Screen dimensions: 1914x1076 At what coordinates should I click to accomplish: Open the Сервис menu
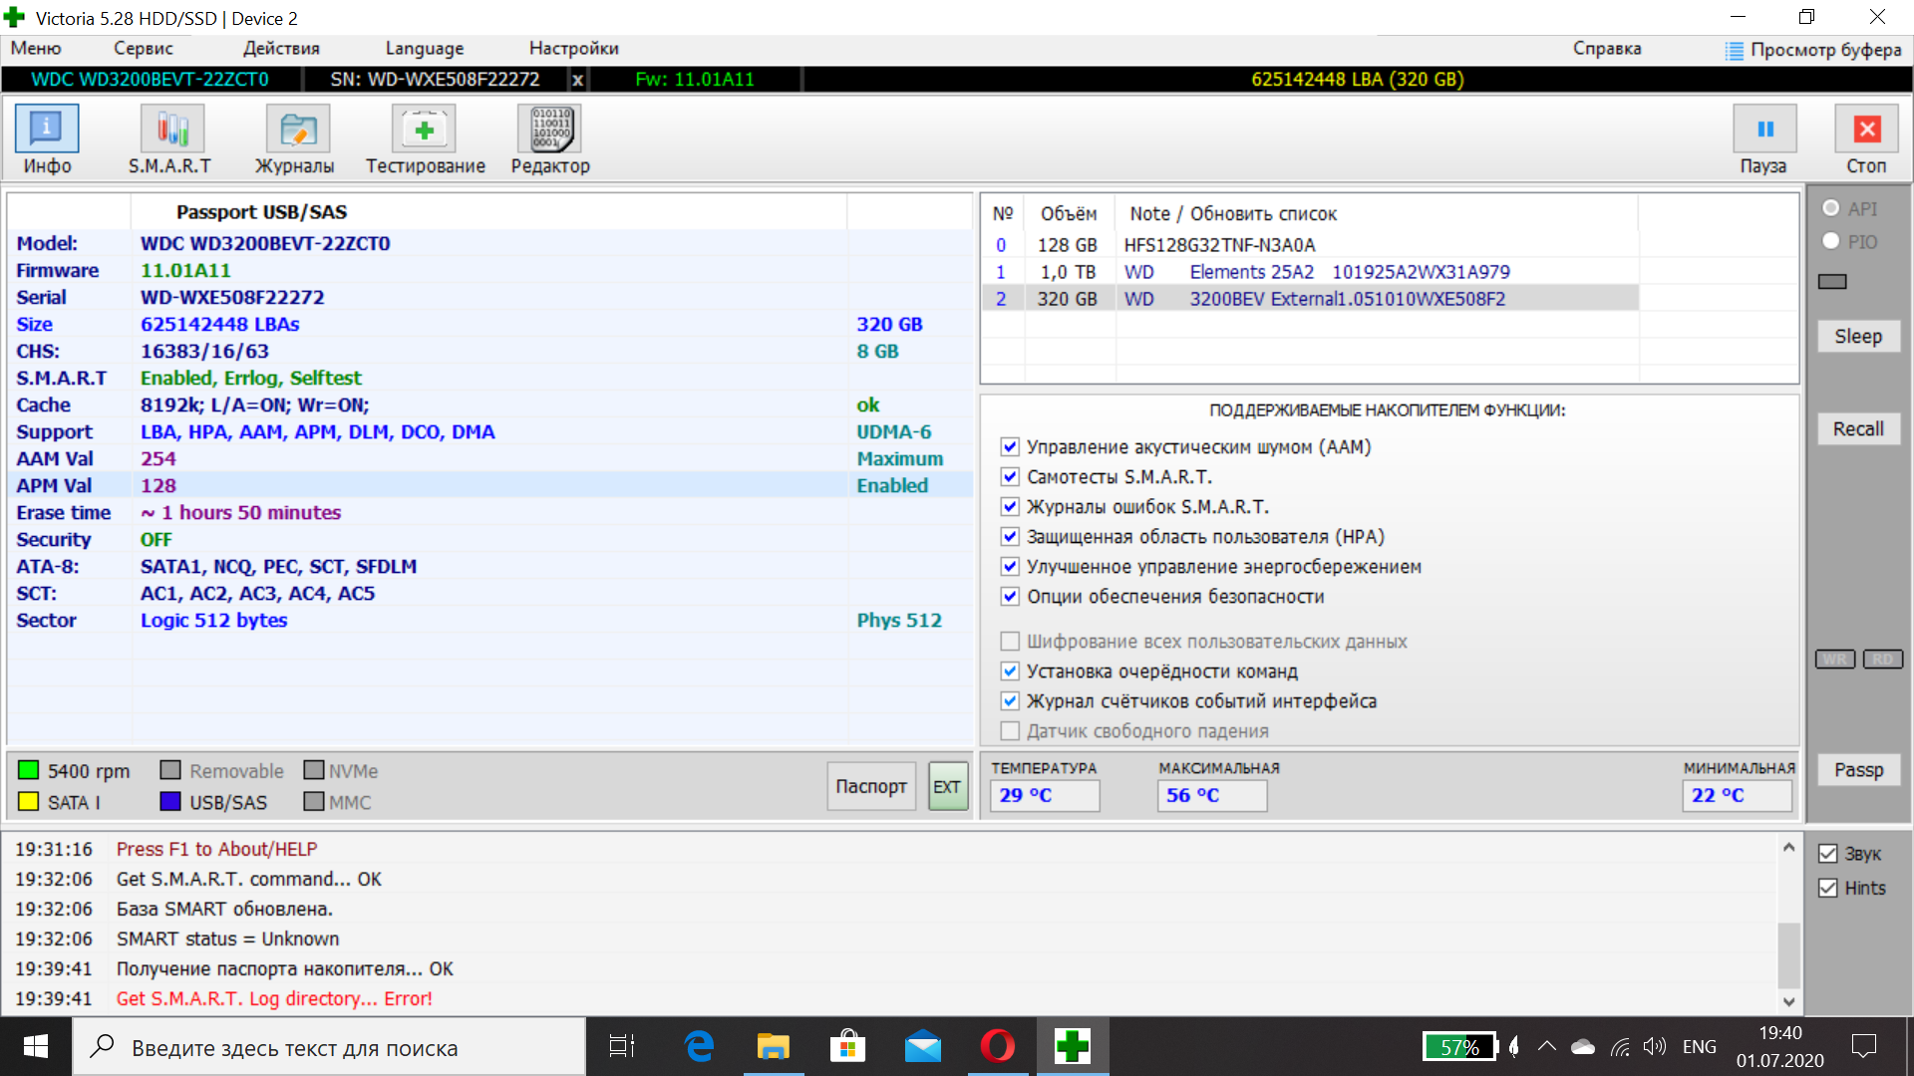tap(143, 48)
